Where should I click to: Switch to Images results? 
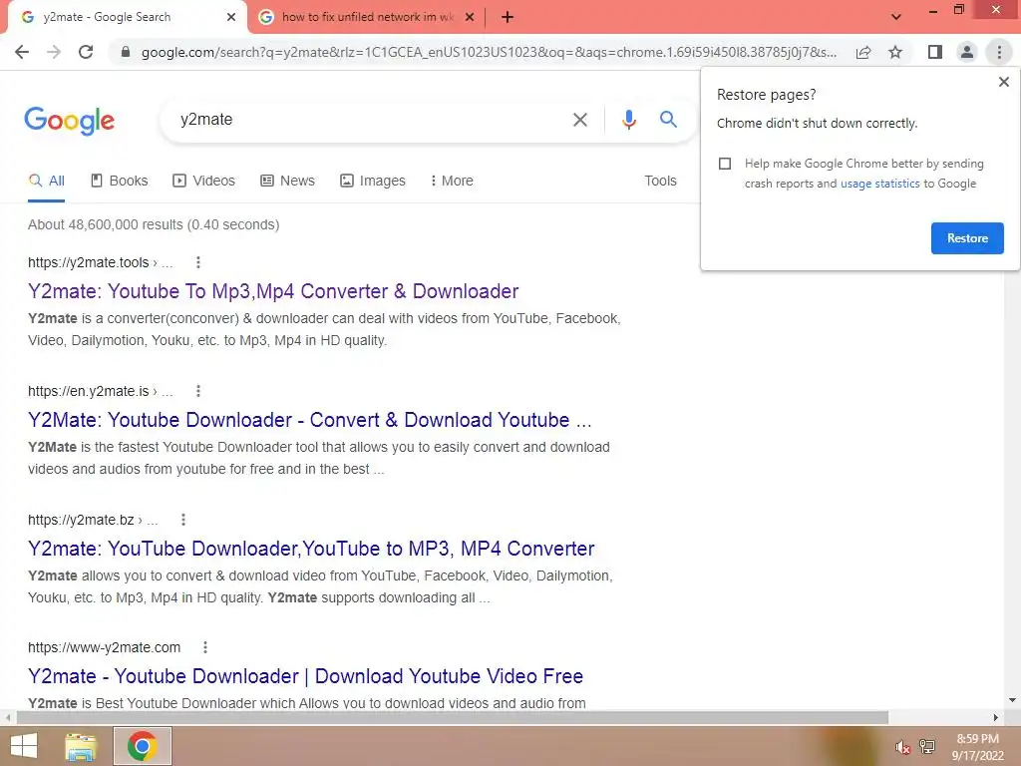point(373,182)
